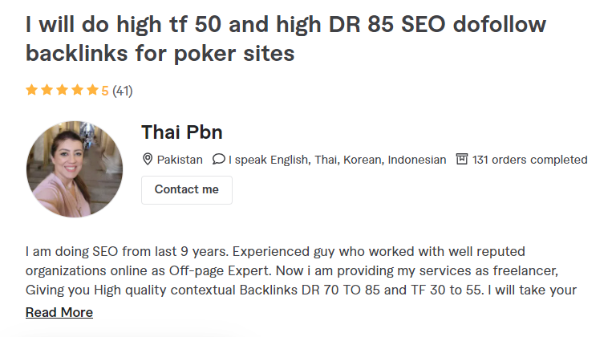The height and width of the screenshot is (337, 616).
Task: Click the word backlinks in the title
Action: (x=77, y=53)
